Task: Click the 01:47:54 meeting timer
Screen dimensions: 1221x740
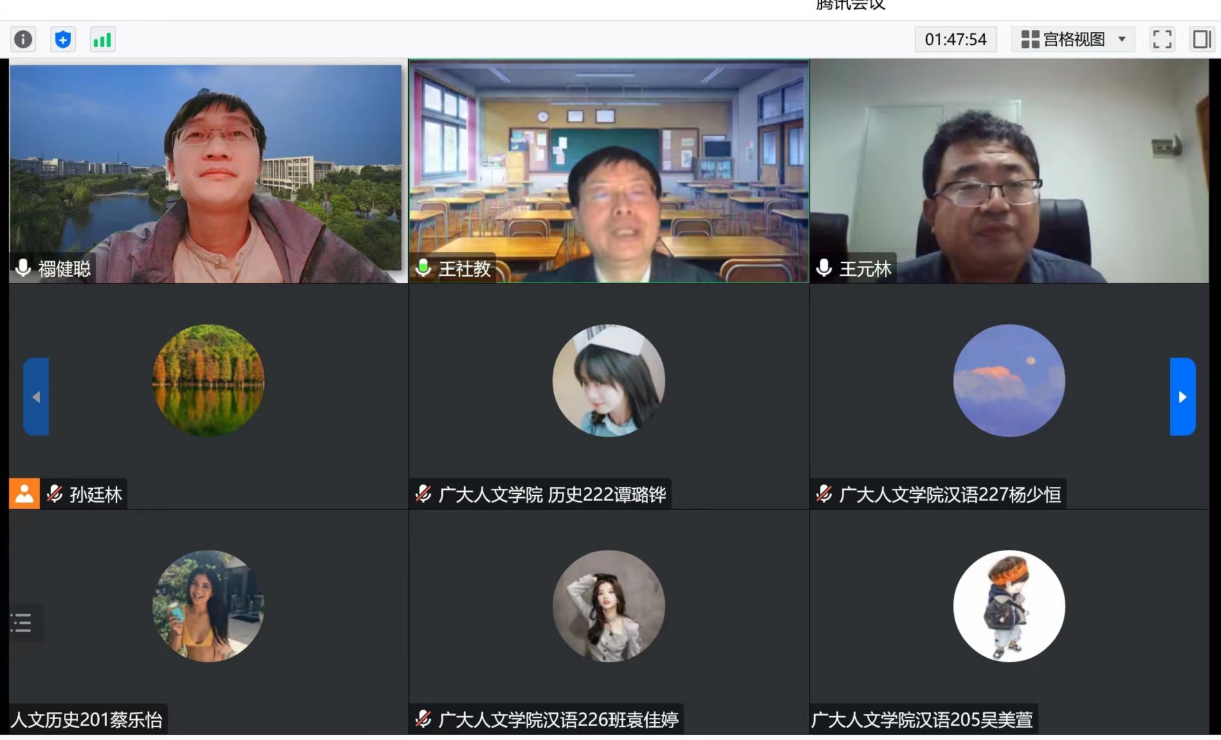Action: (955, 39)
